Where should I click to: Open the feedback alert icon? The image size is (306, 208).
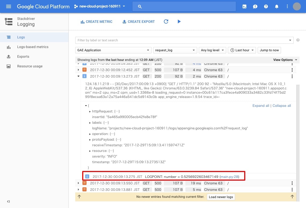255,6
